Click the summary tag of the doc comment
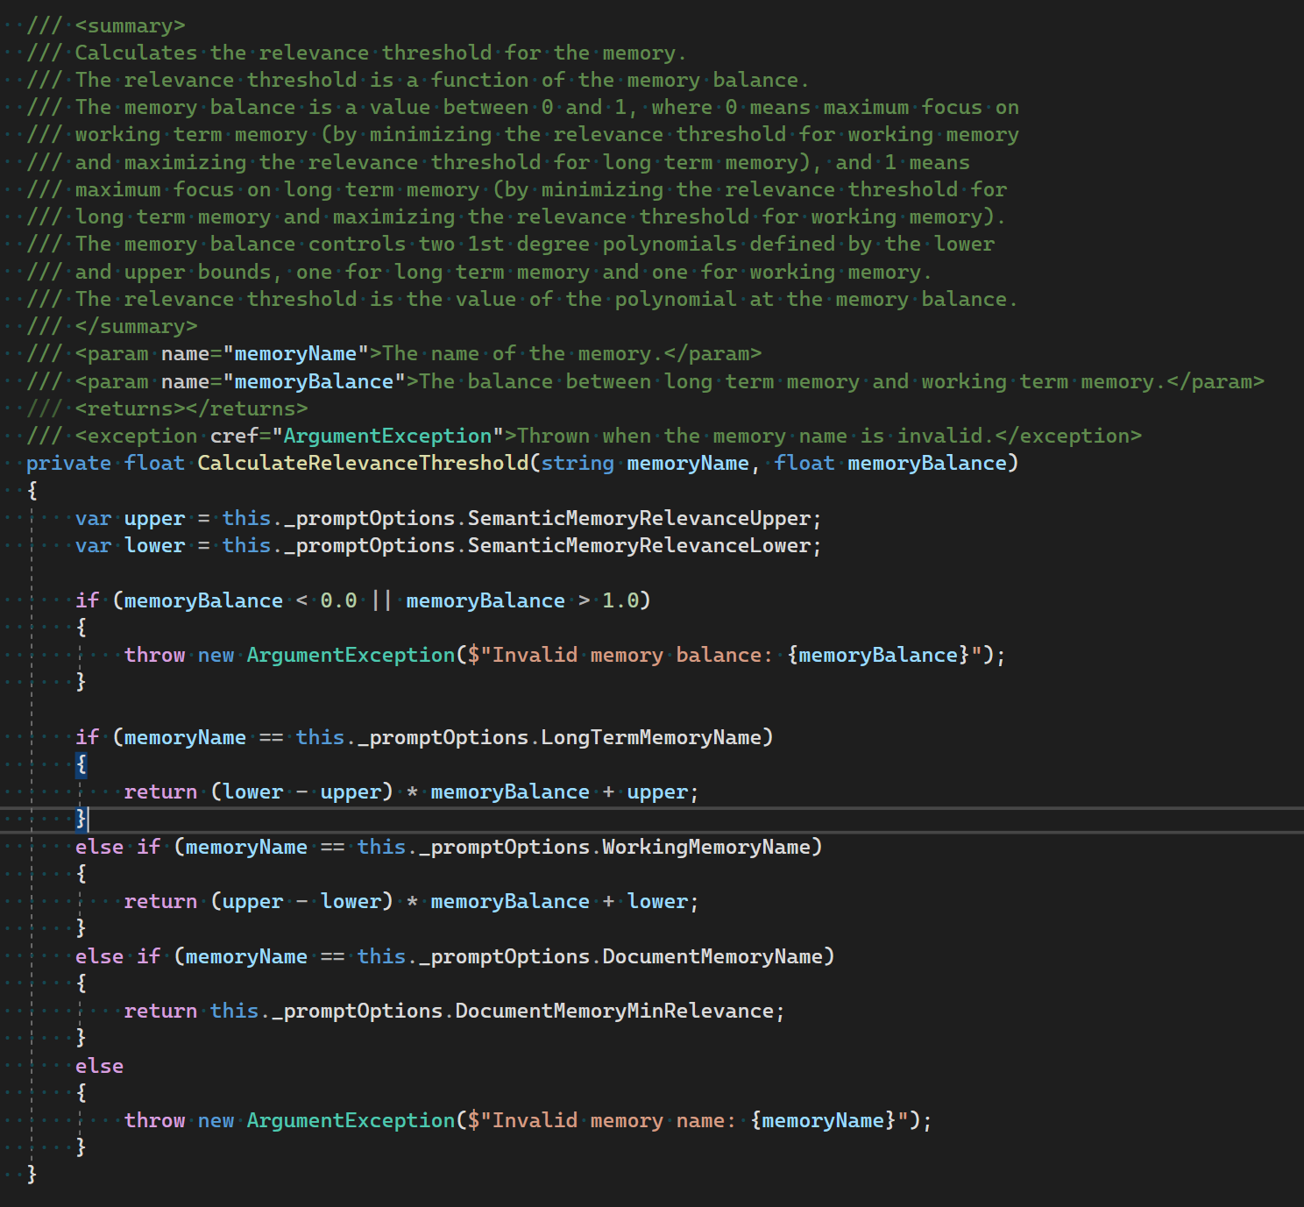The height and width of the screenshot is (1207, 1304). point(131,25)
